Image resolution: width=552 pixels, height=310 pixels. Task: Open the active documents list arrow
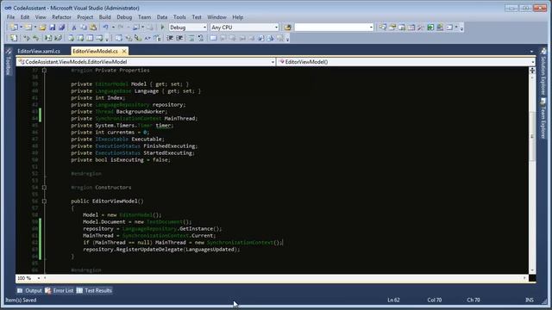point(531,52)
